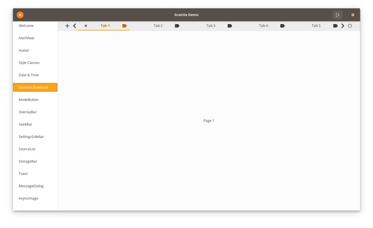373x228 pixels.
Task: Click the tag icon on Tab 1
Action: [124, 26]
